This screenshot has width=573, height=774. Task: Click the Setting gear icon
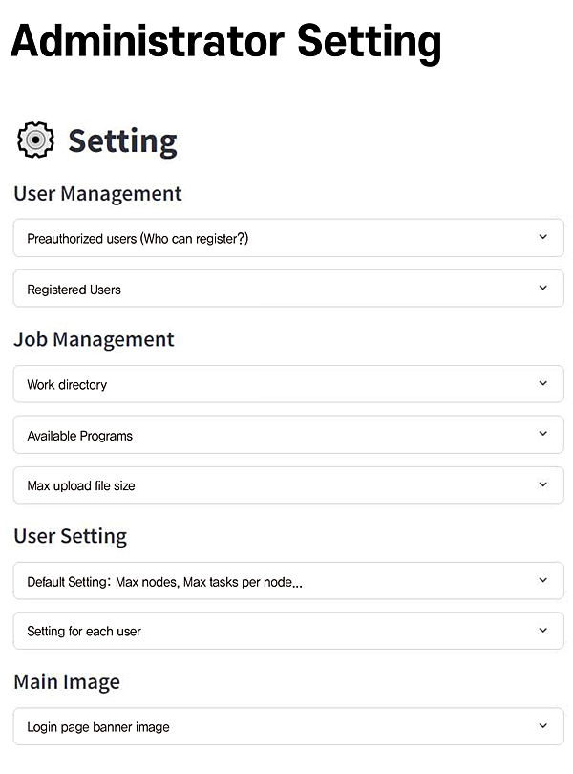click(x=36, y=140)
